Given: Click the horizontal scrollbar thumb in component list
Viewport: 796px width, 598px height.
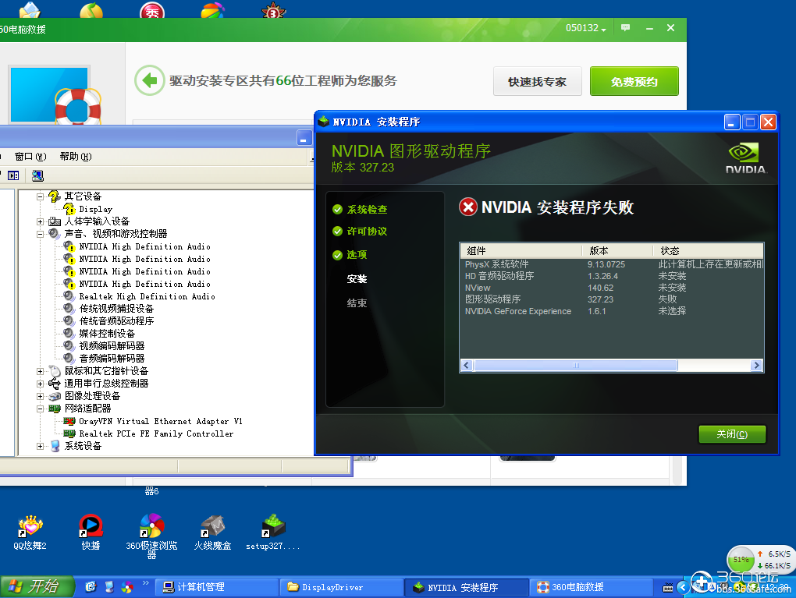Looking at the screenshot, I should tap(575, 365).
